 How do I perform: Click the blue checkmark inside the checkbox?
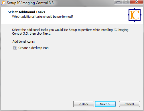click(15, 47)
